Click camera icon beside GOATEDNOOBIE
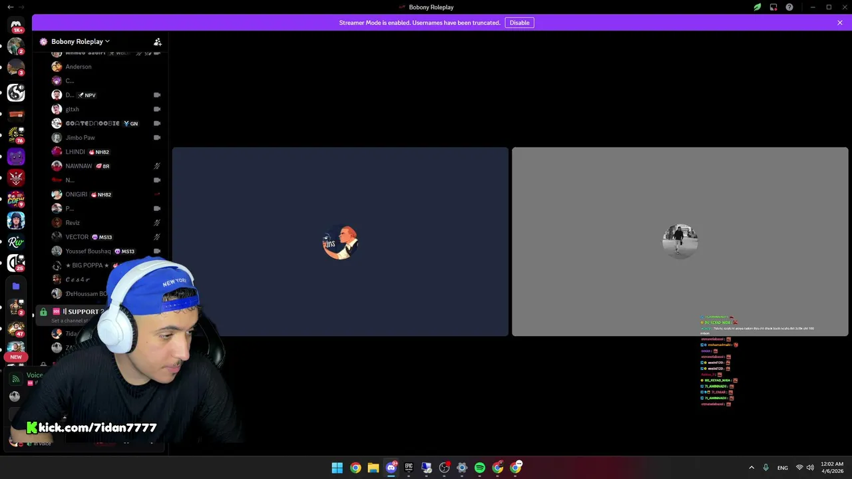Image resolution: width=852 pixels, height=479 pixels. click(157, 123)
